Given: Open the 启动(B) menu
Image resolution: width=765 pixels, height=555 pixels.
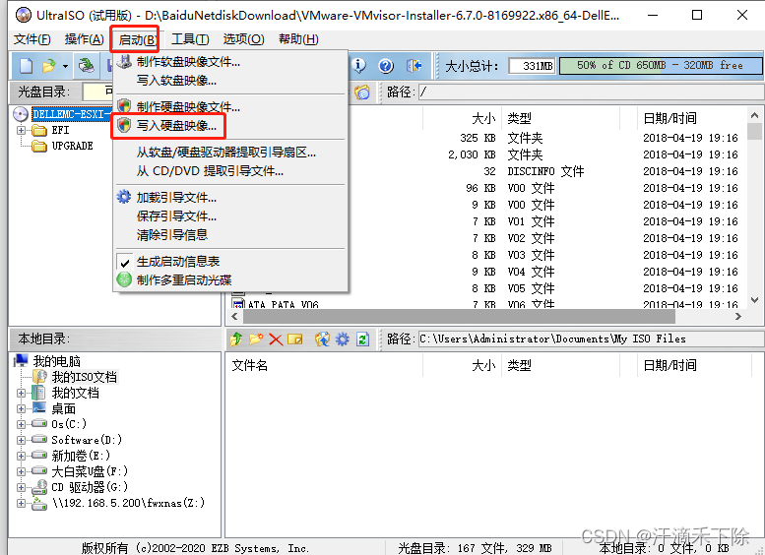Looking at the screenshot, I should coord(137,39).
